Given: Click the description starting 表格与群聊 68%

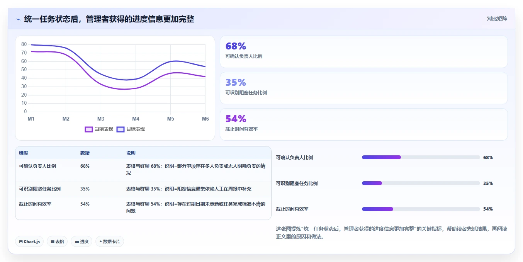Looking at the screenshot, I should pos(196,170).
